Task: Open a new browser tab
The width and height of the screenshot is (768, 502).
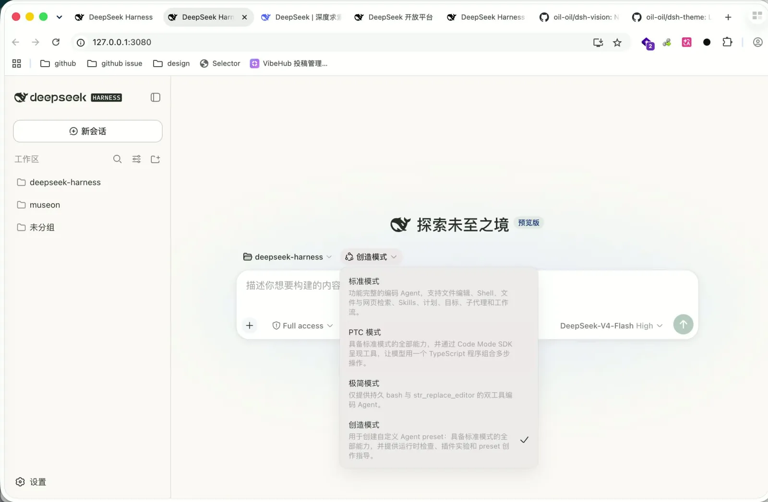Action: (728, 17)
